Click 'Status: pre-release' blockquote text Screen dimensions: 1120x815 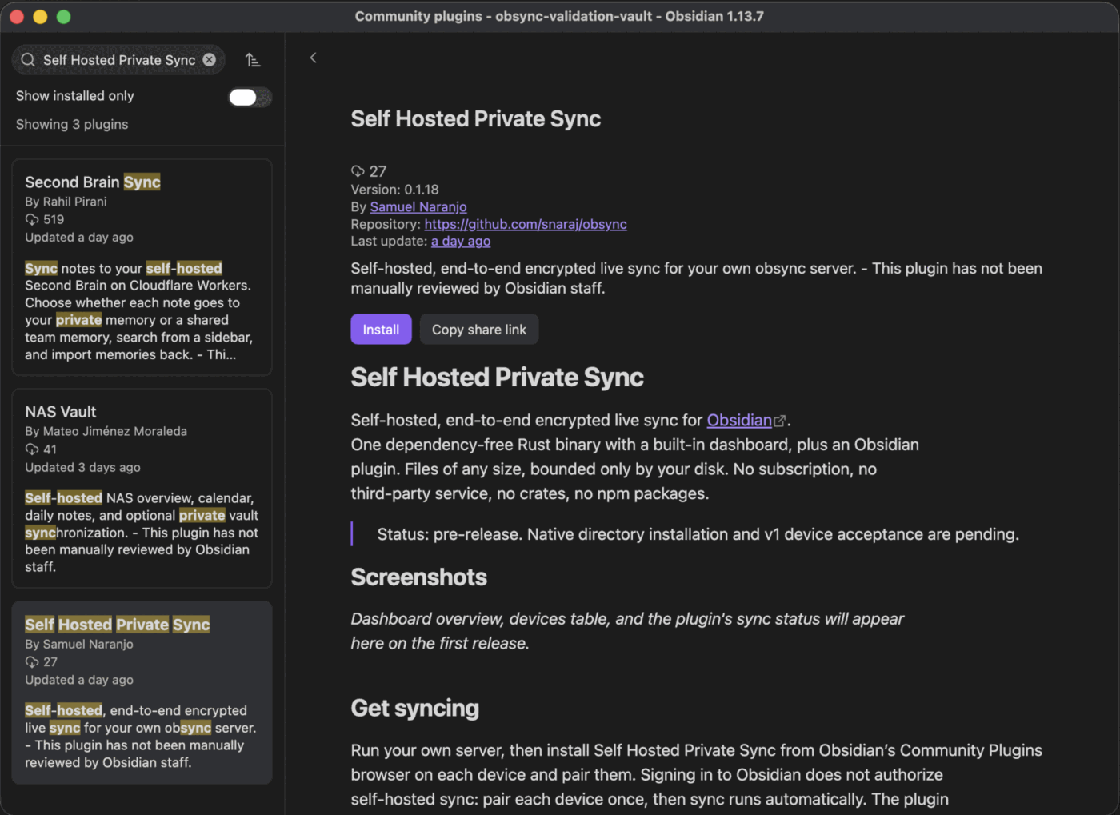coord(698,534)
